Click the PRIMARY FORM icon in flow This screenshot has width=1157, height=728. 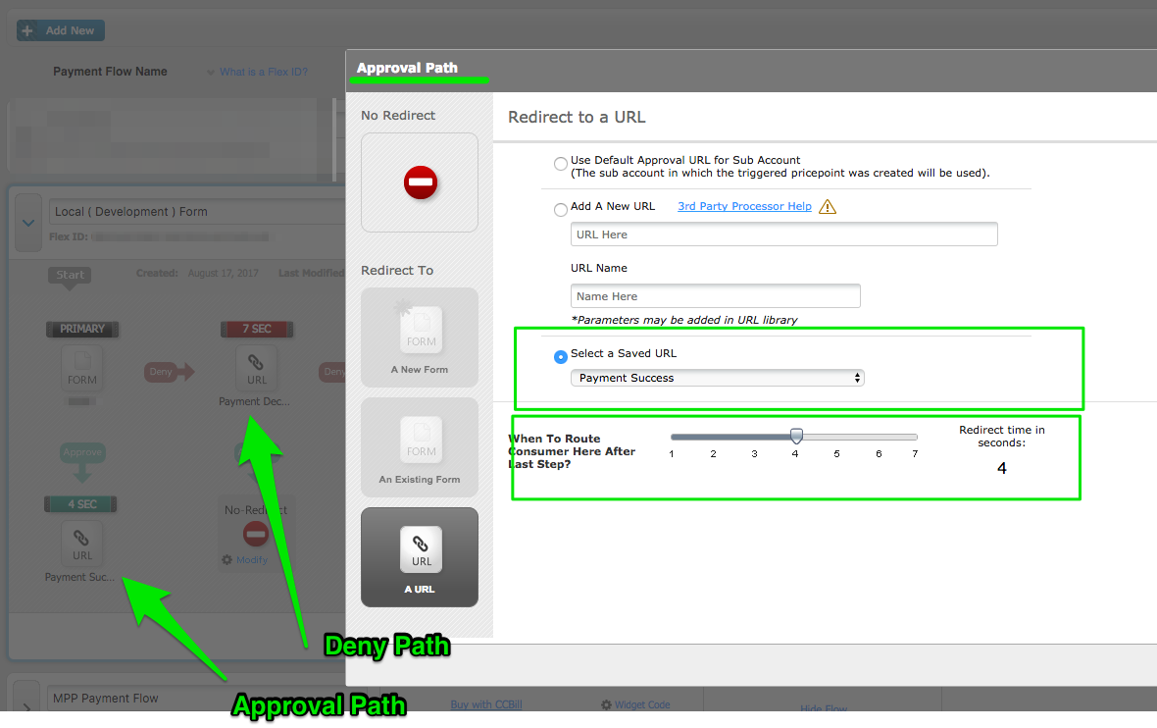click(x=82, y=368)
